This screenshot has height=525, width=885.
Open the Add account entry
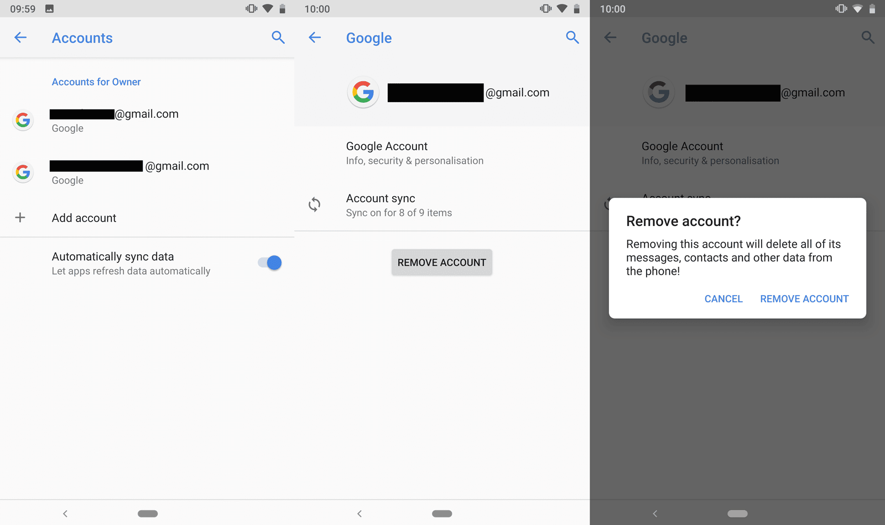[x=147, y=218]
